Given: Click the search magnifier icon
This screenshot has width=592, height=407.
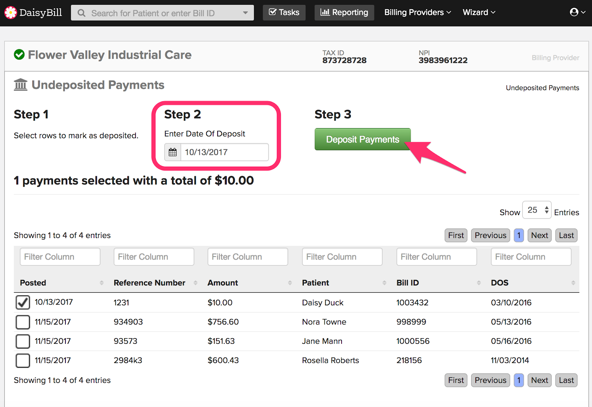Looking at the screenshot, I should [x=81, y=13].
